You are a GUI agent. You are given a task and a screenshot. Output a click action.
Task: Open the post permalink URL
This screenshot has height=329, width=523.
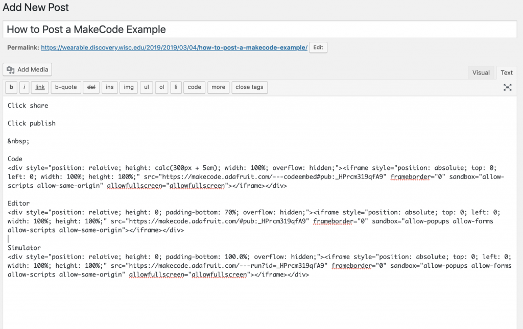[174, 47]
